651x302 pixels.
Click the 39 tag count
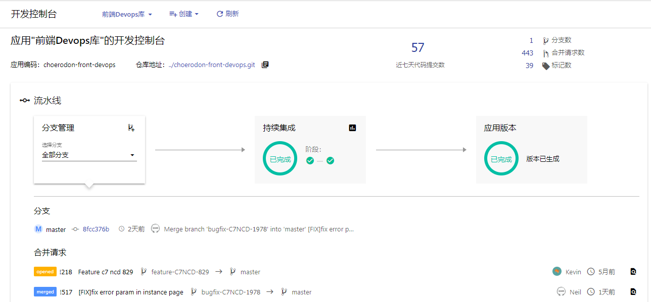pos(529,66)
